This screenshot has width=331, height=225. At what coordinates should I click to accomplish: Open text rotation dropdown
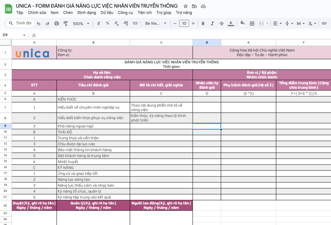312,24
